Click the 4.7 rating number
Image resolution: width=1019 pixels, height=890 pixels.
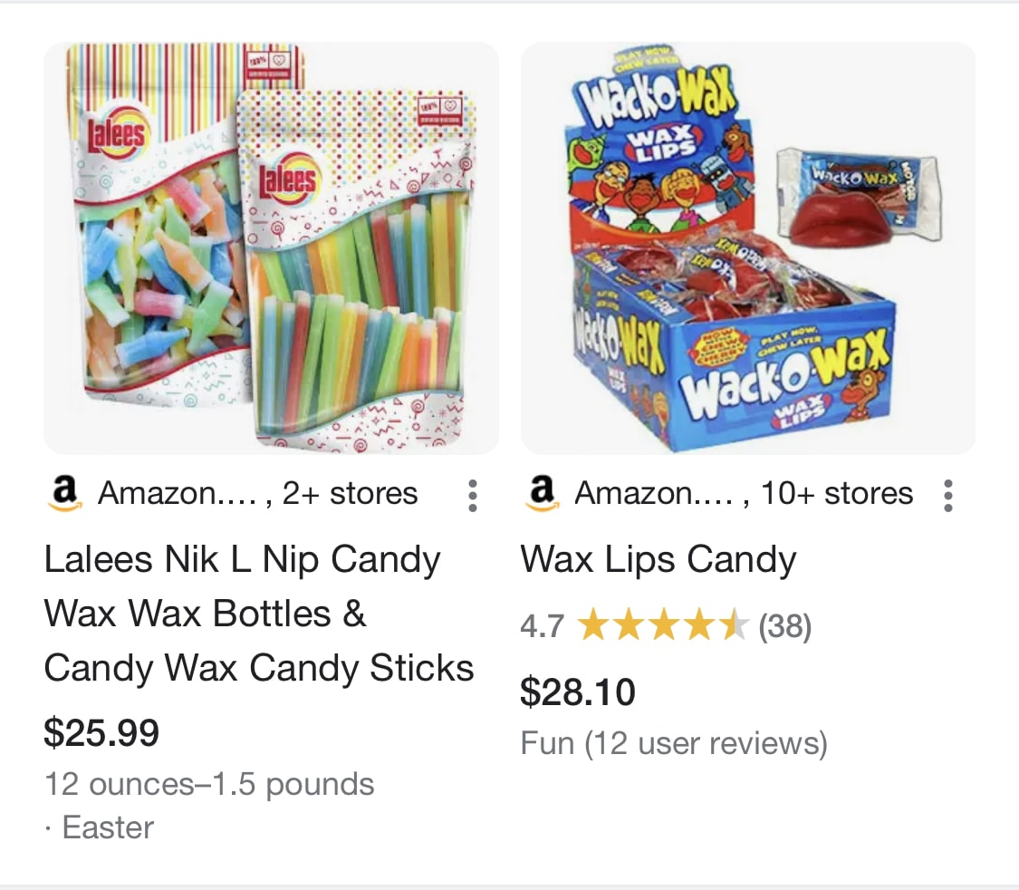pyautogui.click(x=542, y=626)
